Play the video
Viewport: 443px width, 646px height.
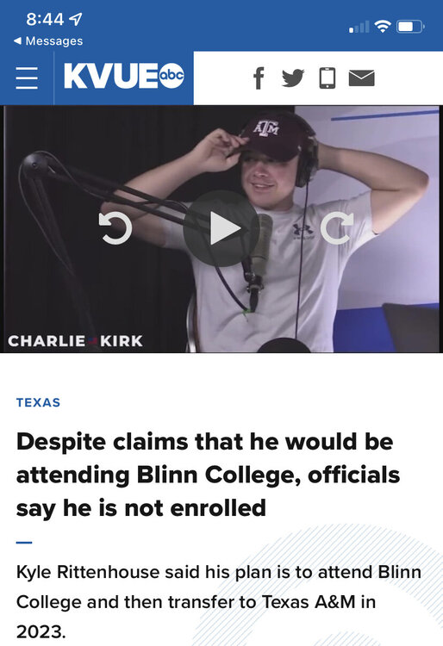coord(221,228)
